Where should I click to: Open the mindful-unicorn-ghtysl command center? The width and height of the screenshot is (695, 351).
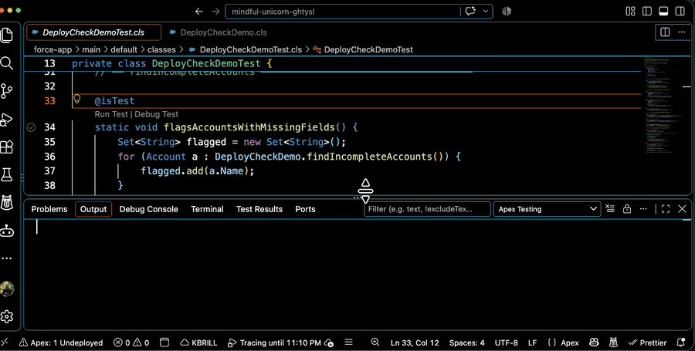click(342, 12)
